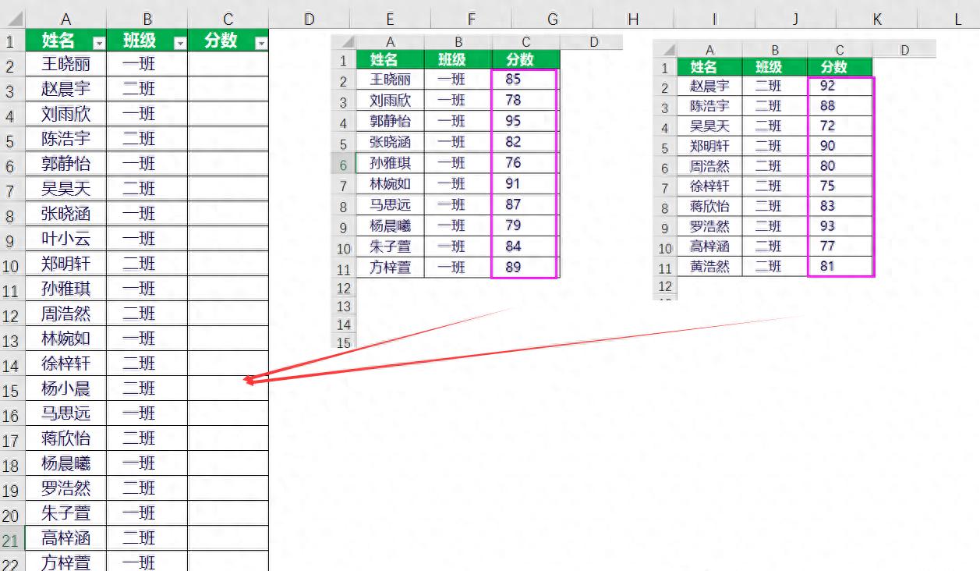The width and height of the screenshot is (980, 571).
Task: Select 陈浩宇 in the main sheet row 5
Action: coord(65,139)
